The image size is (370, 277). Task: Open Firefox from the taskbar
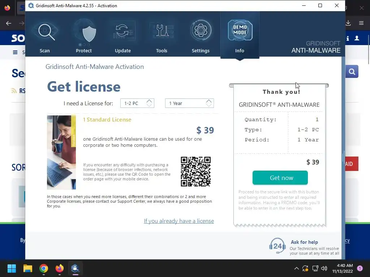(x=60, y=268)
